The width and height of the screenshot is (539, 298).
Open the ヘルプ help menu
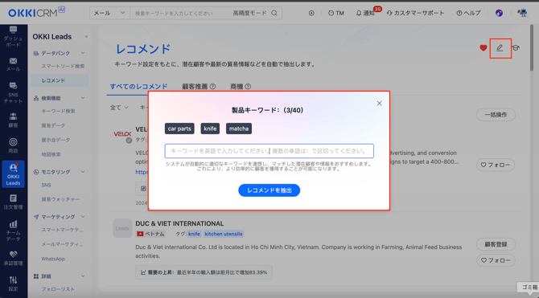[468, 13]
